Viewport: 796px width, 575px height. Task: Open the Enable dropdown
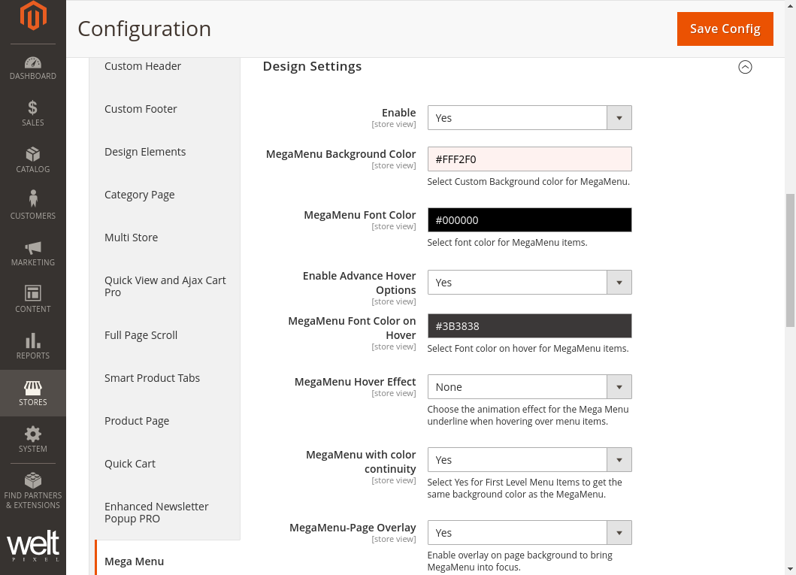click(529, 118)
